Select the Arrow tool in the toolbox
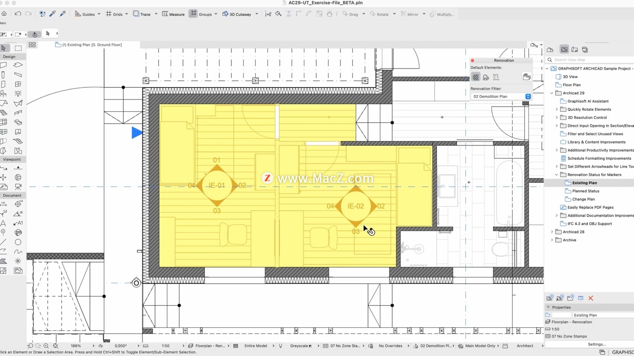 (4, 48)
